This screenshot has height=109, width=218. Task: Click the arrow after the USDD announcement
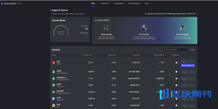[197, 14]
